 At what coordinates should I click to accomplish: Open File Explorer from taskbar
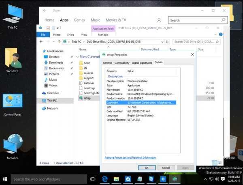click(x=116, y=179)
